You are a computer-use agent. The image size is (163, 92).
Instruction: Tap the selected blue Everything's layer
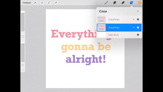[119, 28]
